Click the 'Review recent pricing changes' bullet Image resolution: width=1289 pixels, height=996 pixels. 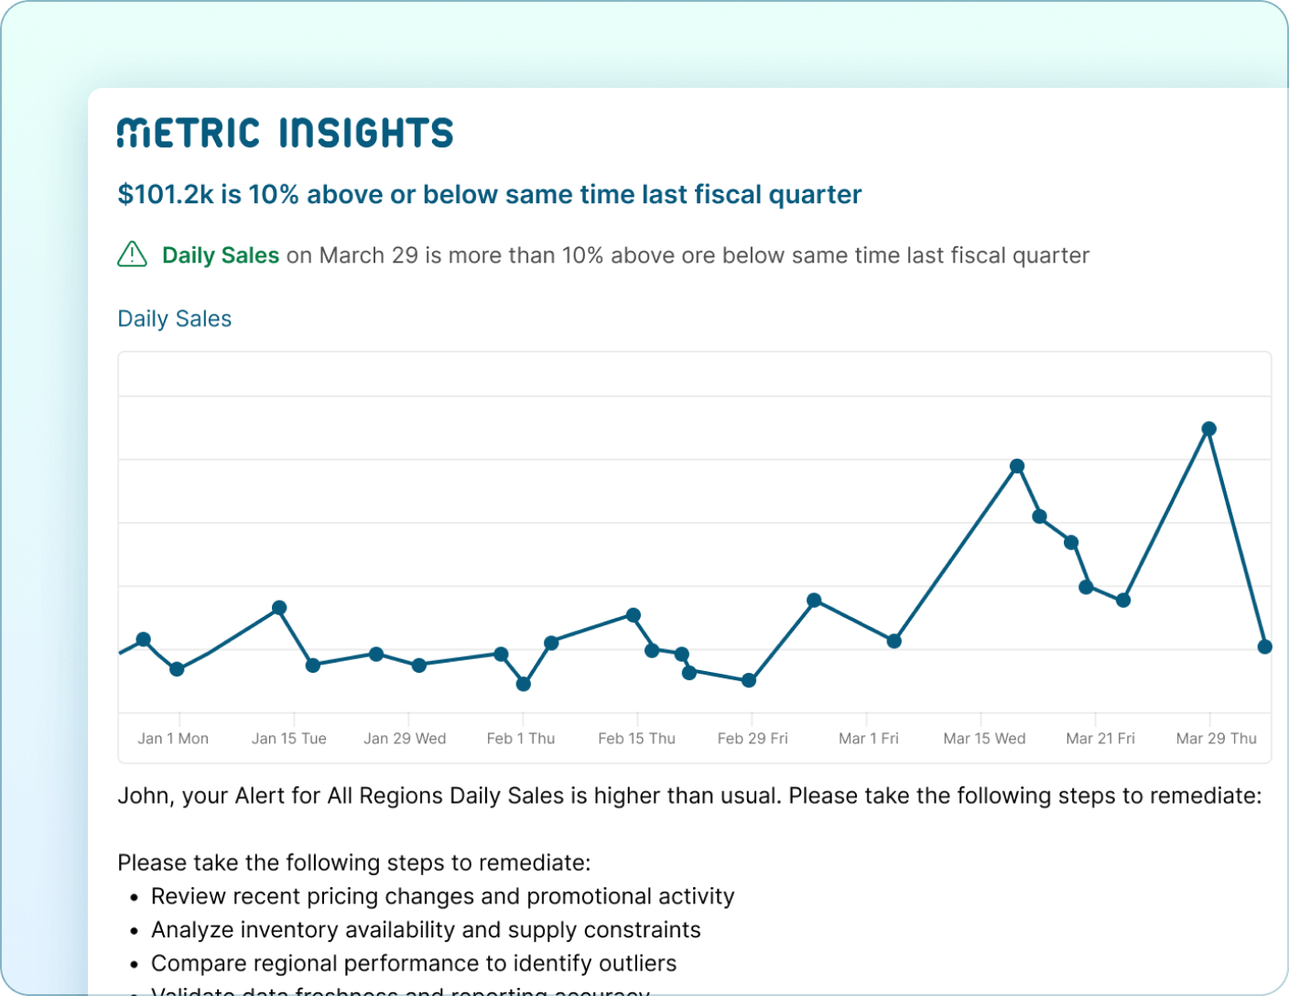[x=442, y=896]
